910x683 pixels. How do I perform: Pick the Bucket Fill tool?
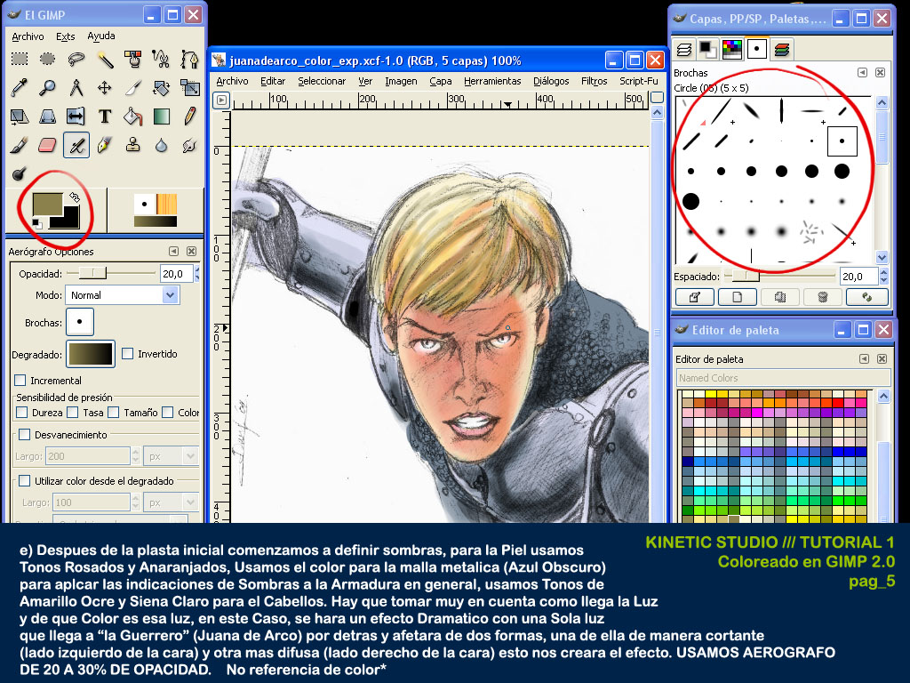[133, 117]
